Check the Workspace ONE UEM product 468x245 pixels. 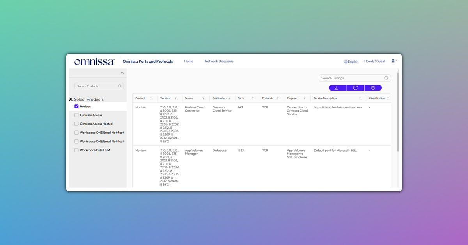coord(76,150)
